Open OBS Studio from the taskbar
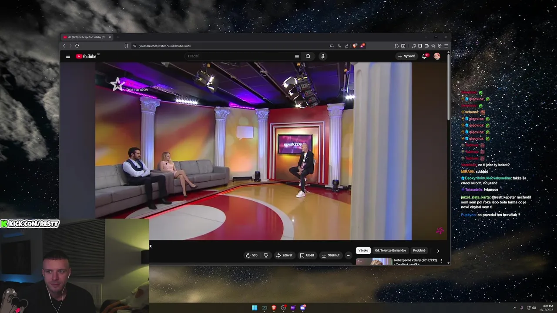 point(284,308)
